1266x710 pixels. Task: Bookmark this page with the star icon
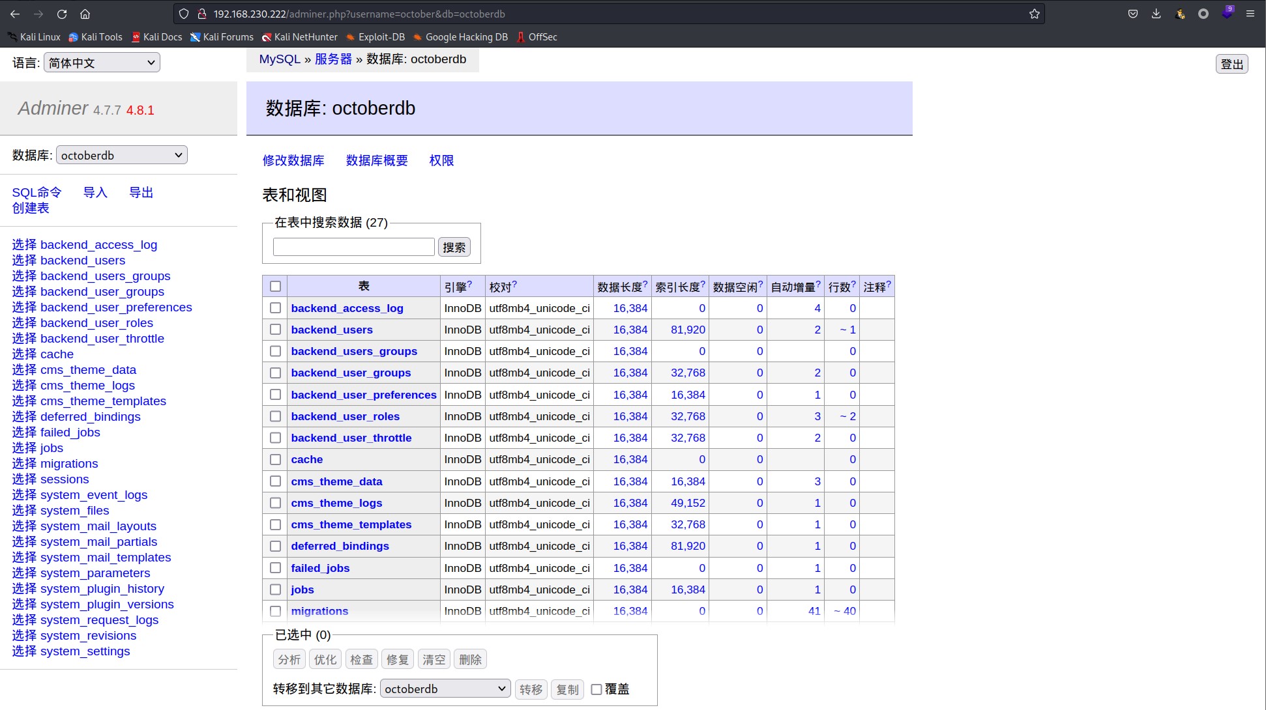pos(1034,14)
